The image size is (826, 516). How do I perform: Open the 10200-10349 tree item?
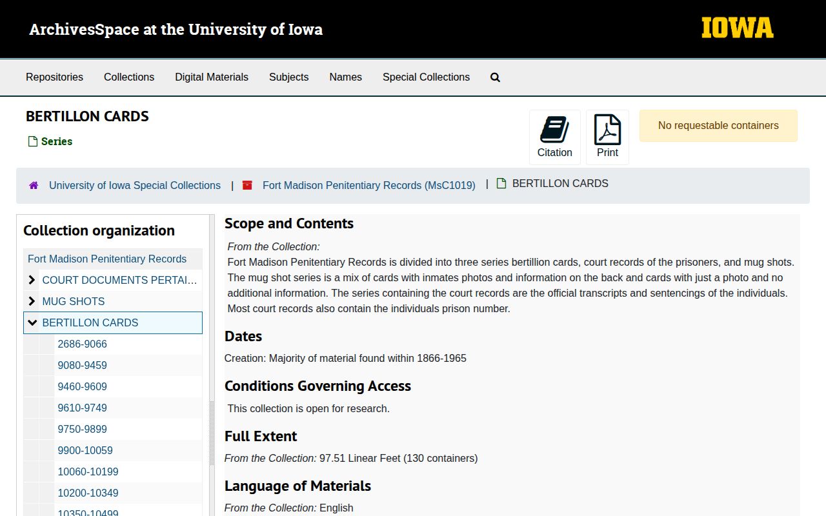pos(88,493)
